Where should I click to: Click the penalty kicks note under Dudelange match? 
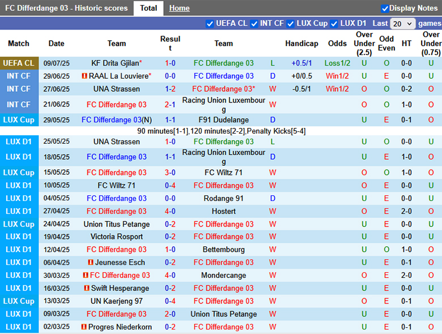pos(221,131)
